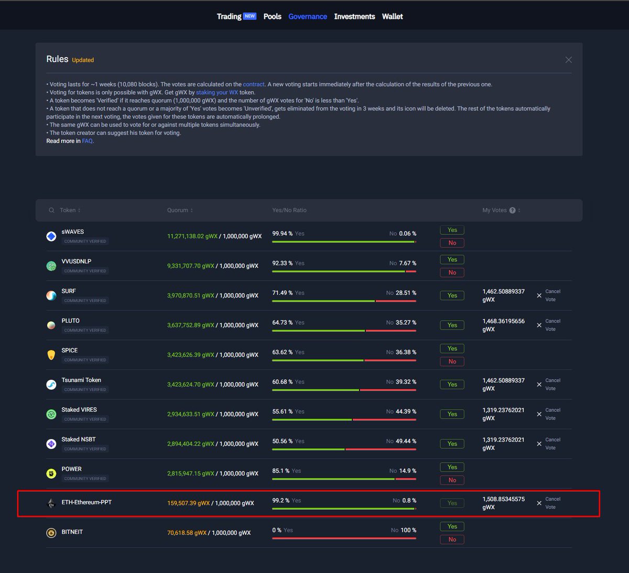Click the COMMUNITY VERIFIED badge under POWER
The width and height of the screenshot is (629, 573).
click(x=85, y=479)
